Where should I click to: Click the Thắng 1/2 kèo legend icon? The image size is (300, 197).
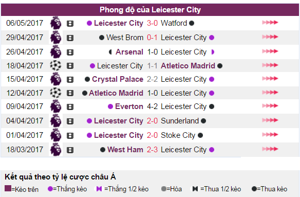pyautogui.click(x=99, y=189)
